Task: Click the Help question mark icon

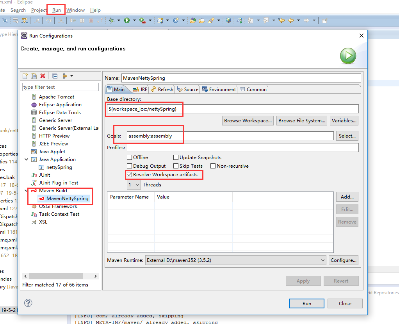Action: (x=28, y=303)
